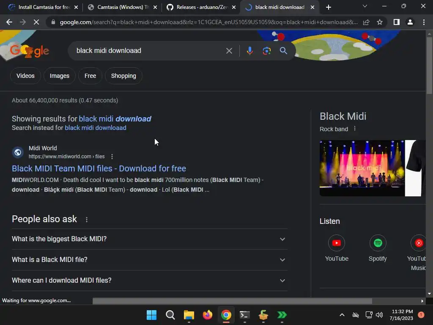Open more options beside Rock band
Viewport: 433px width, 325px height.
(x=355, y=129)
